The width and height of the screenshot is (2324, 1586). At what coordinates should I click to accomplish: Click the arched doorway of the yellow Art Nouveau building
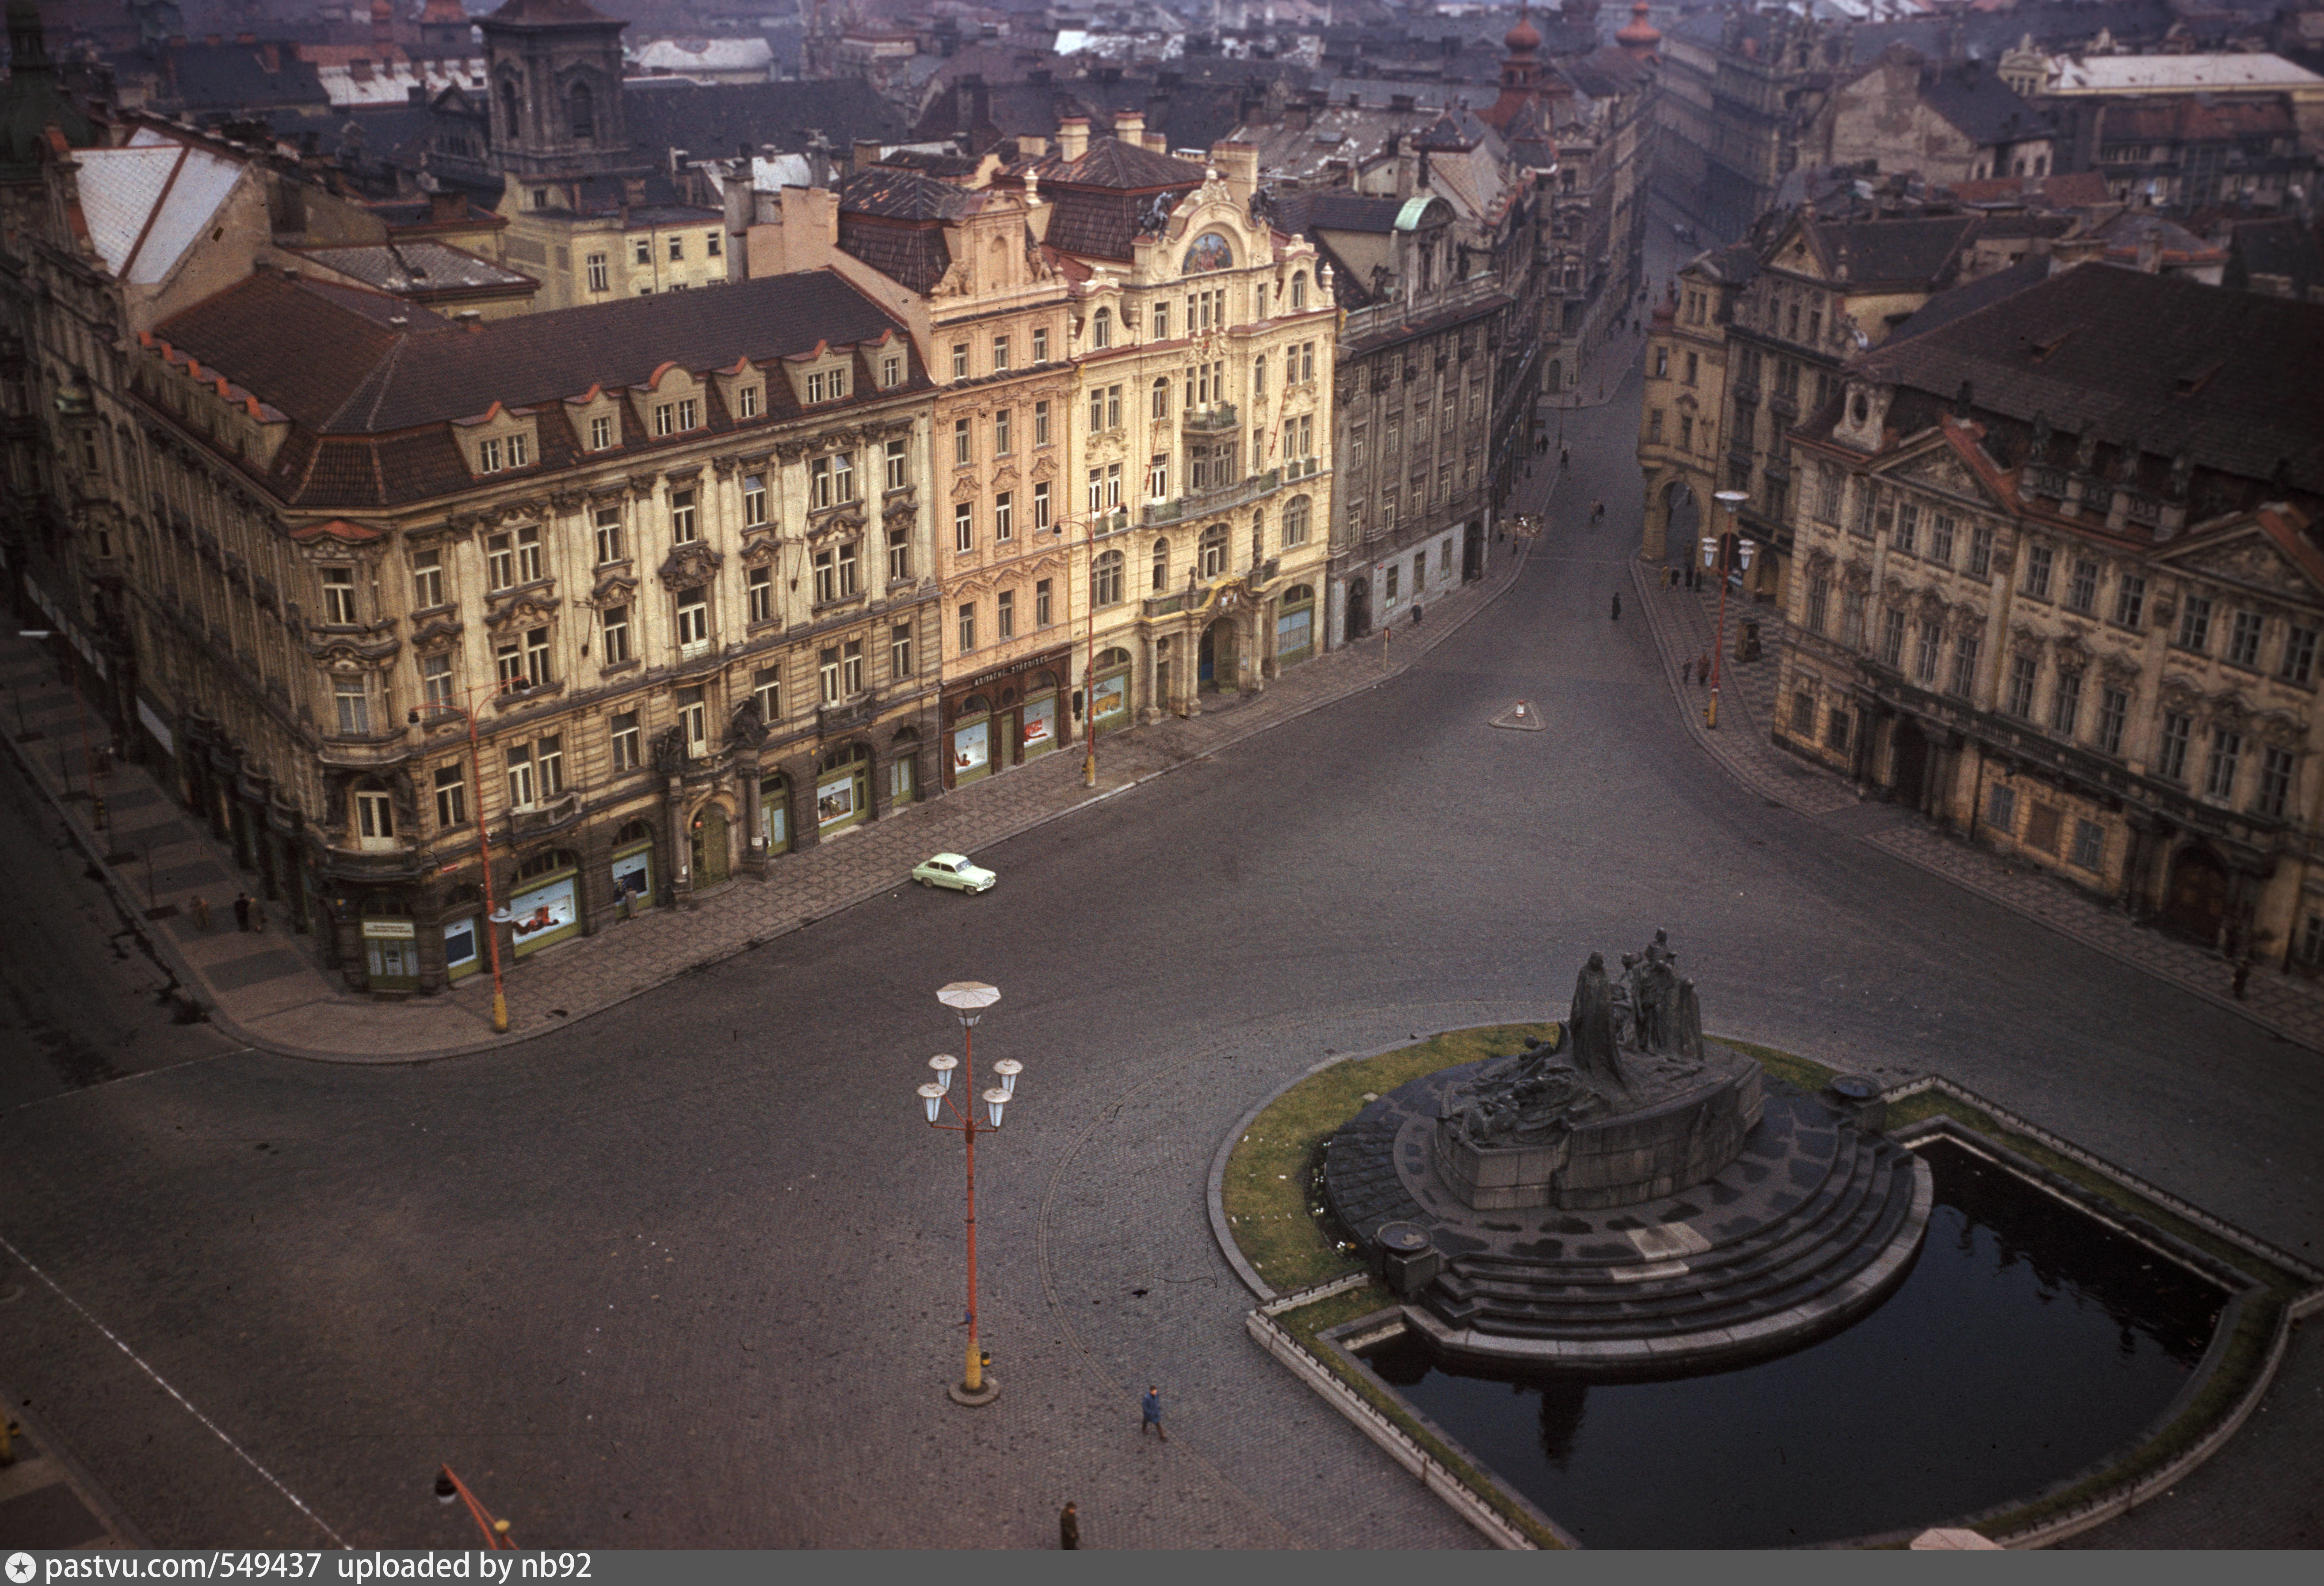tap(1218, 655)
